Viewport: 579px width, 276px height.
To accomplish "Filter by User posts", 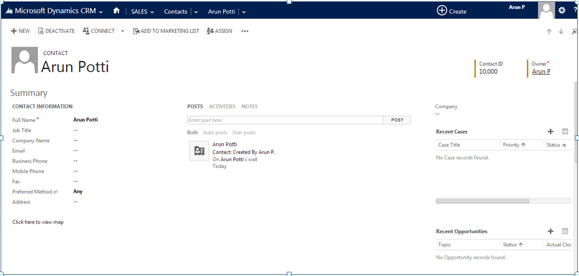I will pos(244,132).
